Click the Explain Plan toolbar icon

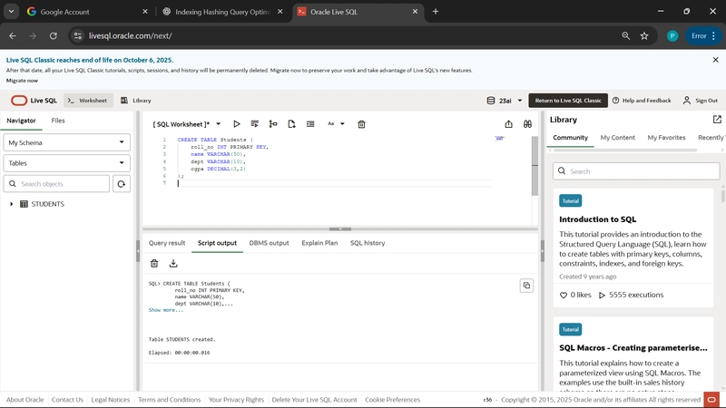[273, 124]
